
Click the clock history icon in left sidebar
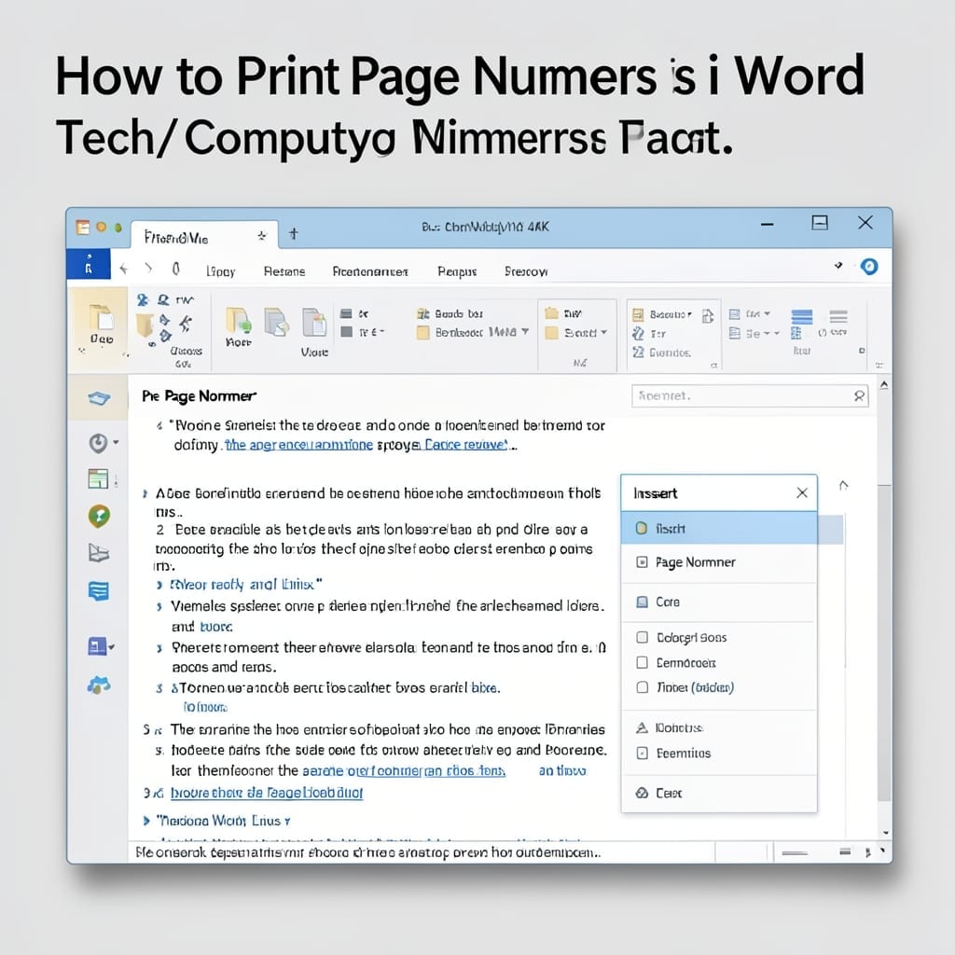coord(98,443)
